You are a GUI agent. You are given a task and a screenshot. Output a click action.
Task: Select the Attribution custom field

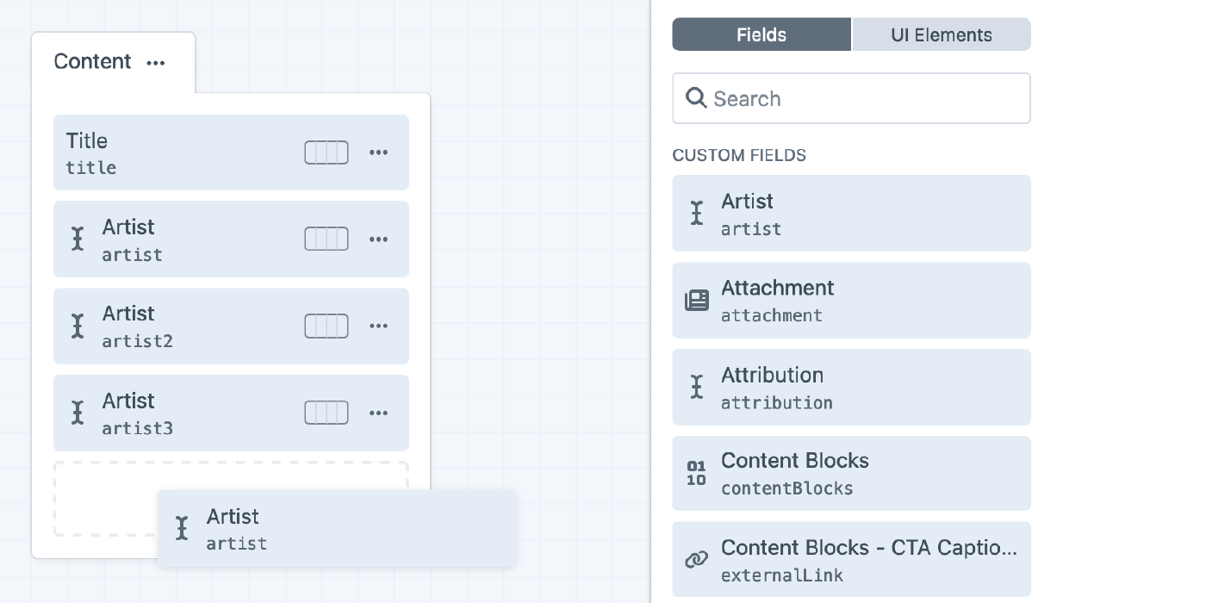pyautogui.click(x=851, y=387)
